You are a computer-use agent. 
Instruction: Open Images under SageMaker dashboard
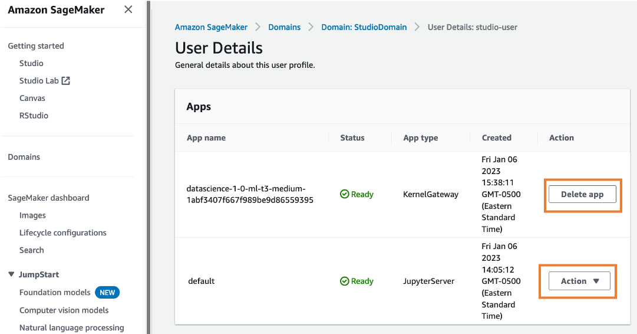coord(32,215)
